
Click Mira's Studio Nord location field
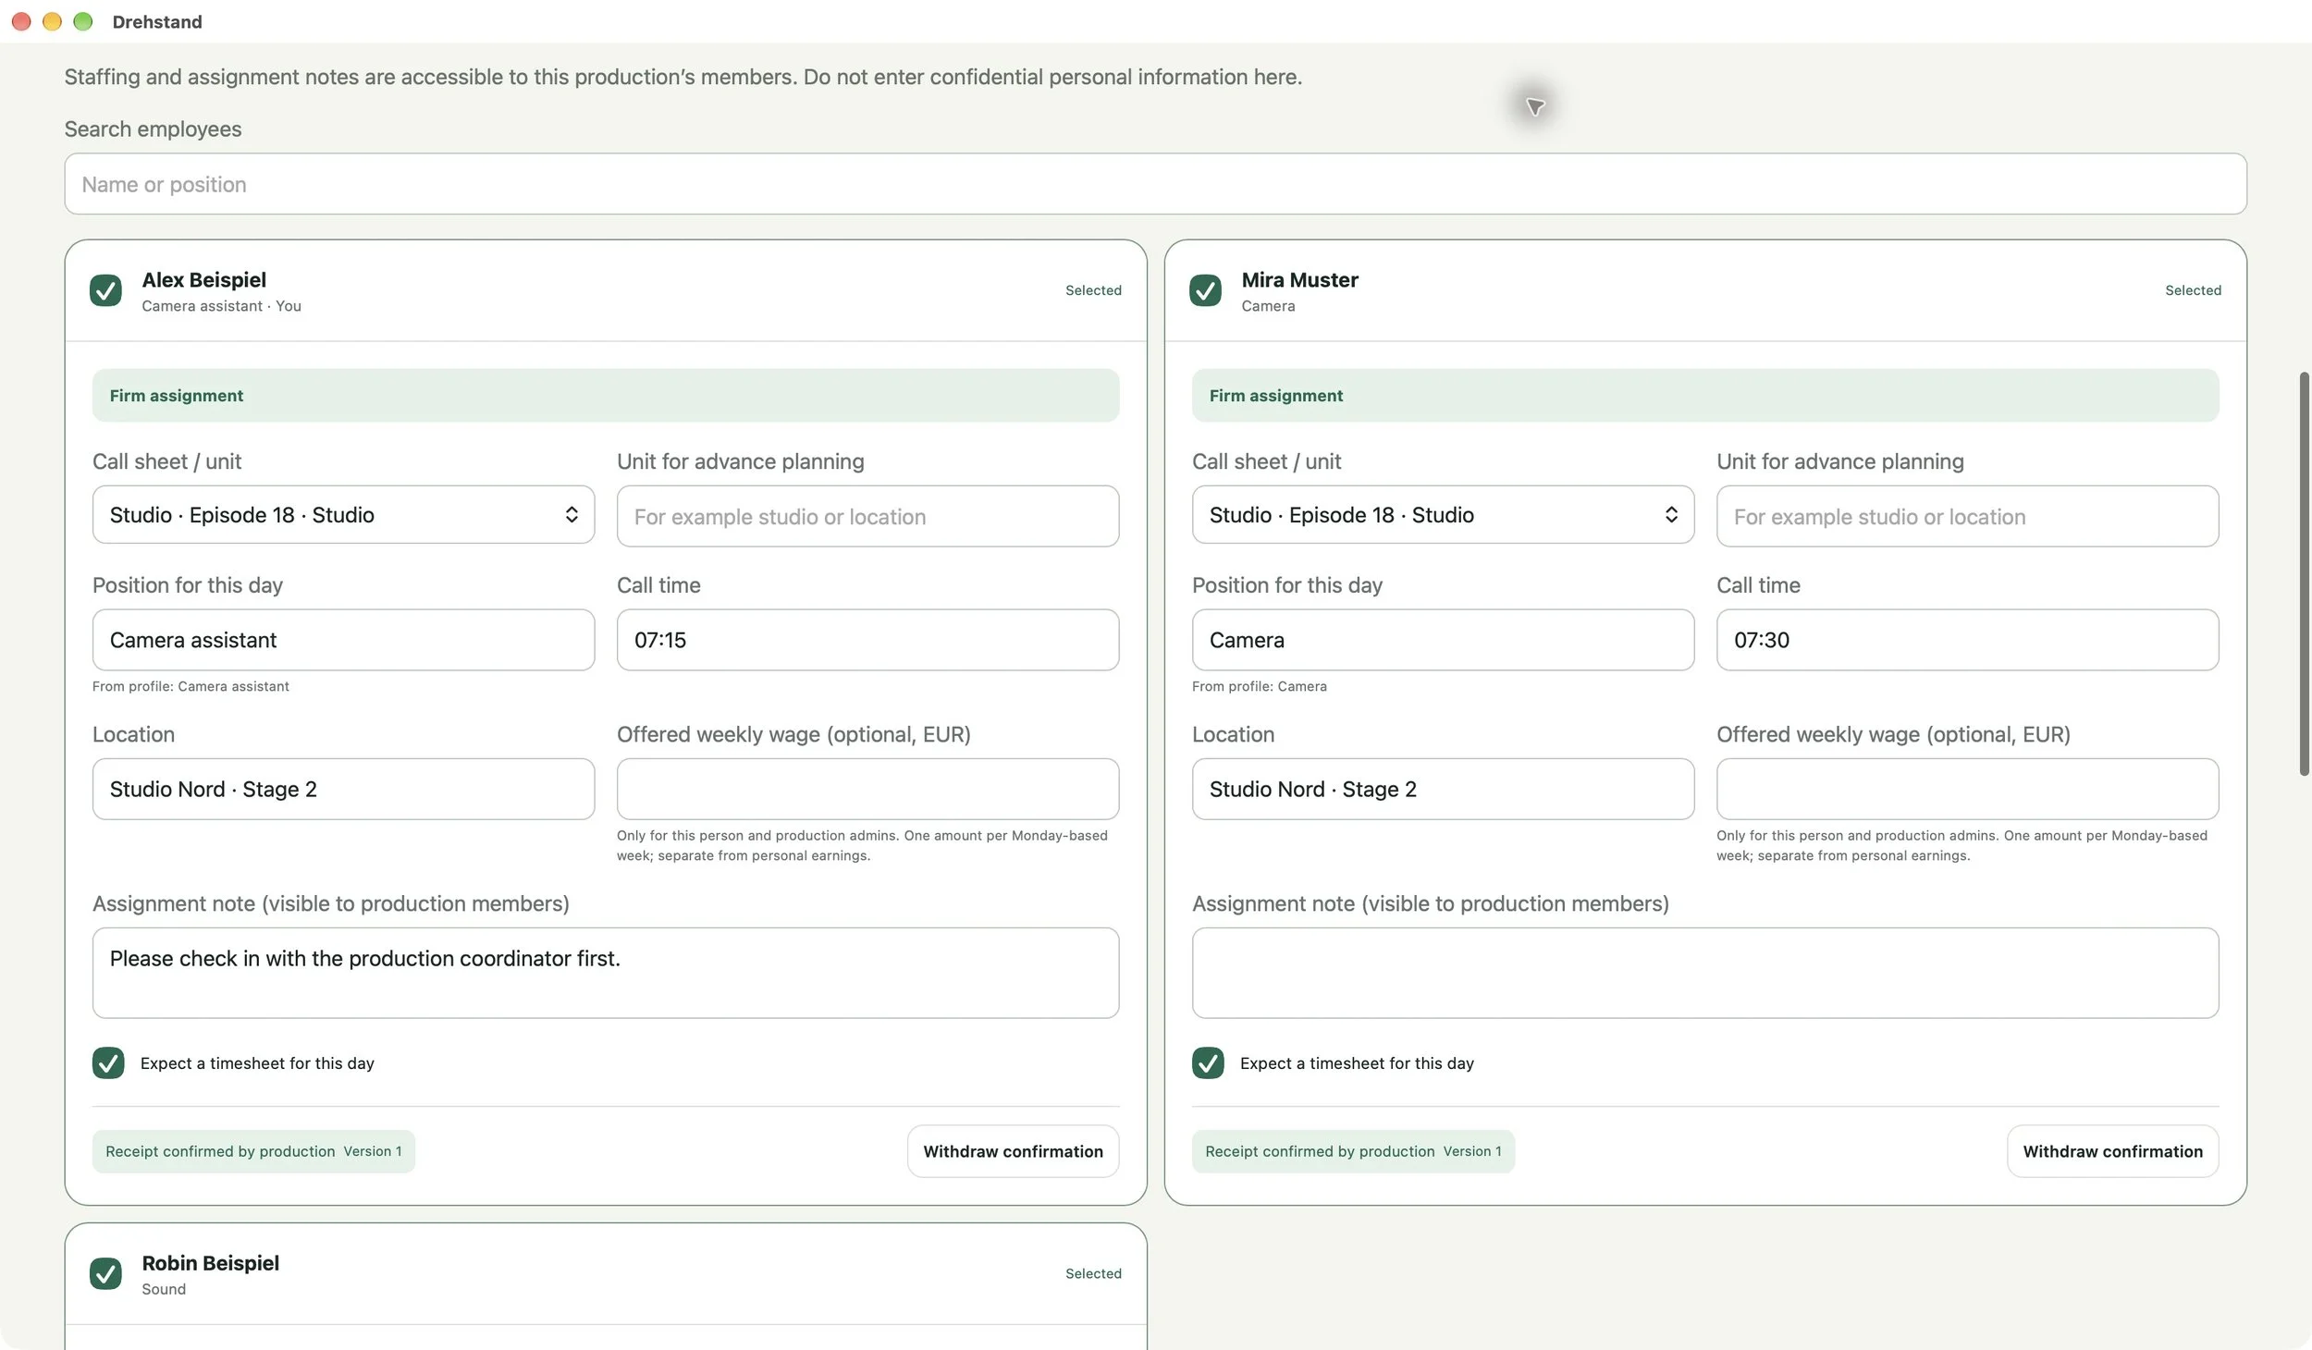point(1443,789)
